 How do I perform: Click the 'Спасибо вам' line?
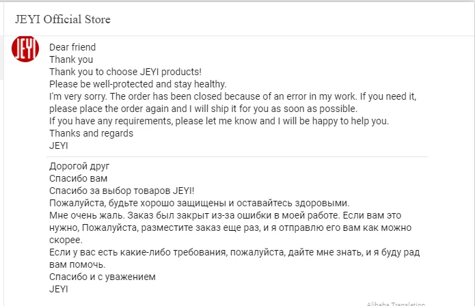78,178
